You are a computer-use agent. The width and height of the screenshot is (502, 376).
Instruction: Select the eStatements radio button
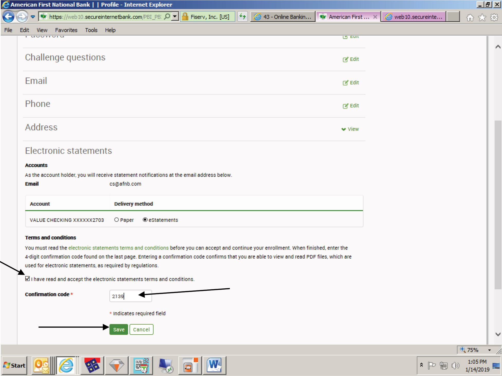click(x=153, y=219)
